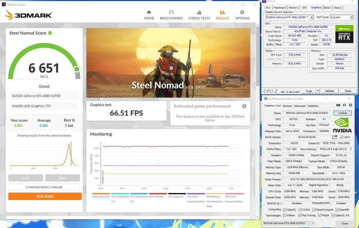Viewport: 359px width, 228px height.
Task: Select the RESULTS section icon
Action: 222,12
